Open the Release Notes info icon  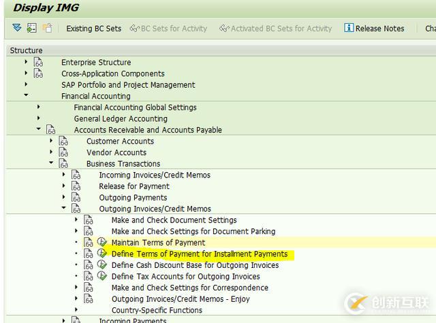point(349,28)
